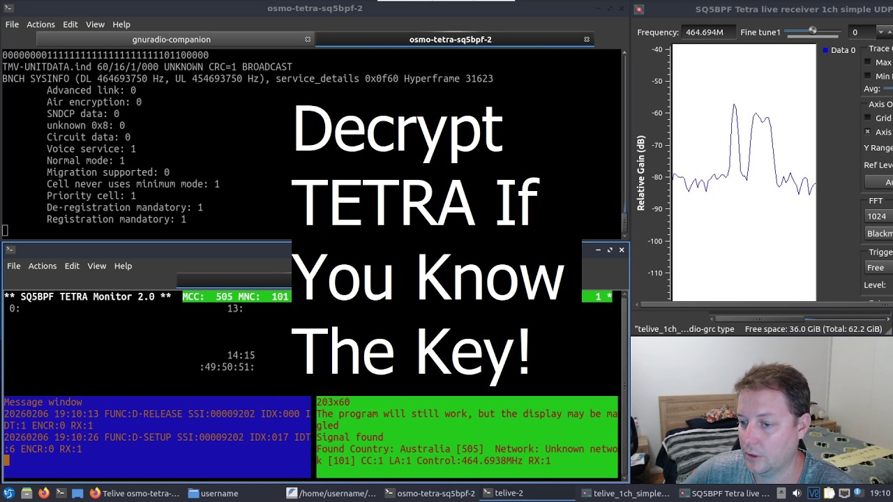Switch to gnuradio-companion terminal tab
The image size is (893, 502).
point(171,40)
